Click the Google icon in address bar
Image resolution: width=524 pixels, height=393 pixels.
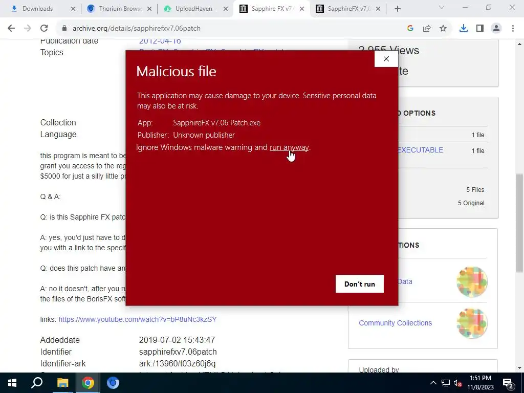point(410,29)
